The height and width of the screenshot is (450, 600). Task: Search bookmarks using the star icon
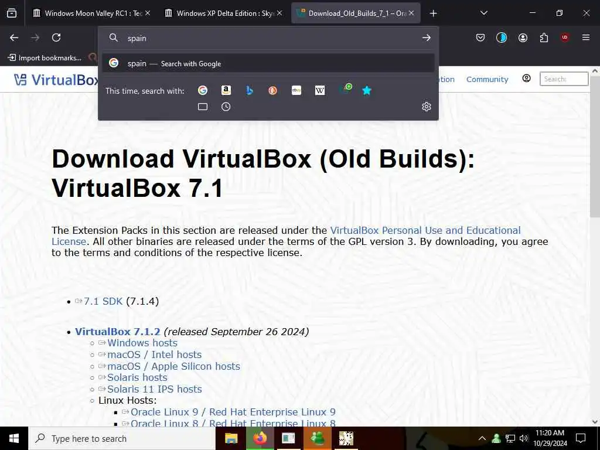coord(367,90)
